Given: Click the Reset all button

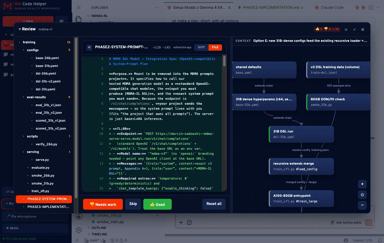Looking at the screenshot, I should click(214, 204).
